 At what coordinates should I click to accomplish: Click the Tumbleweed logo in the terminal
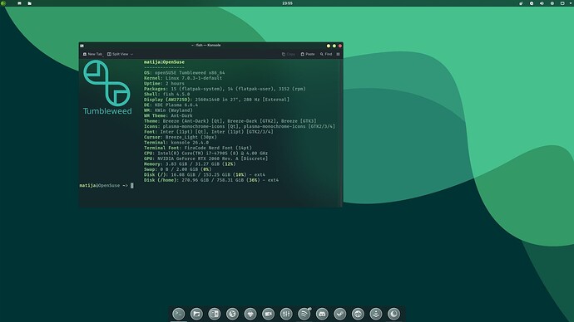[x=106, y=88]
